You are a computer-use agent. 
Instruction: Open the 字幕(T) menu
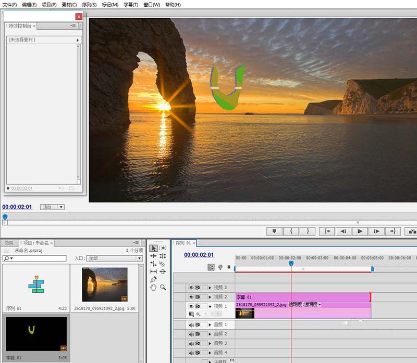point(131,5)
